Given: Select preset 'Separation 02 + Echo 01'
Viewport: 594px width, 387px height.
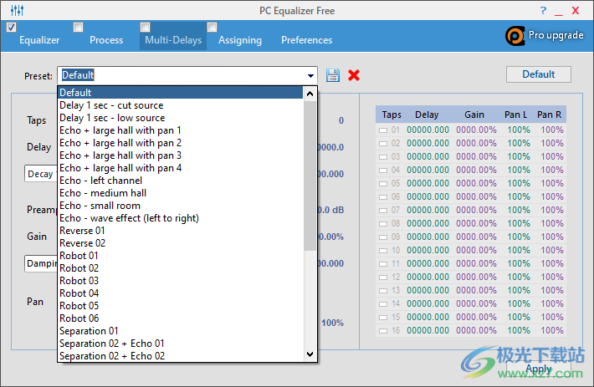Looking at the screenshot, I should click(x=181, y=343).
